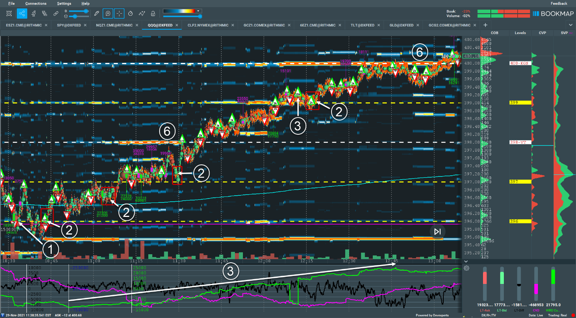Click the stacked layers toolbar icon
This screenshot has width=576, height=318.
pyautogui.click(x=44, y=13)
